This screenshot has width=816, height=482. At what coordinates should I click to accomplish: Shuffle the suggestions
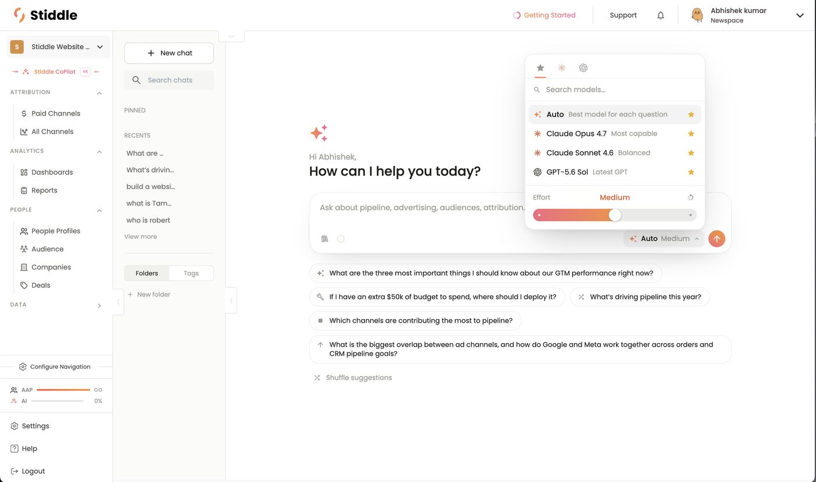[x=353, y=378]
